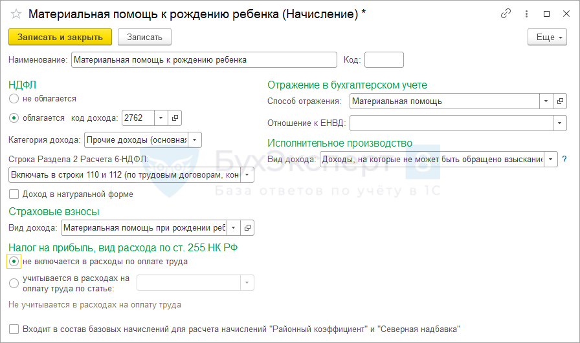This screenshot has width=580, height=343.
Task: Expand the insurance contributions Вид дохода dropdown
Action: 234,228
